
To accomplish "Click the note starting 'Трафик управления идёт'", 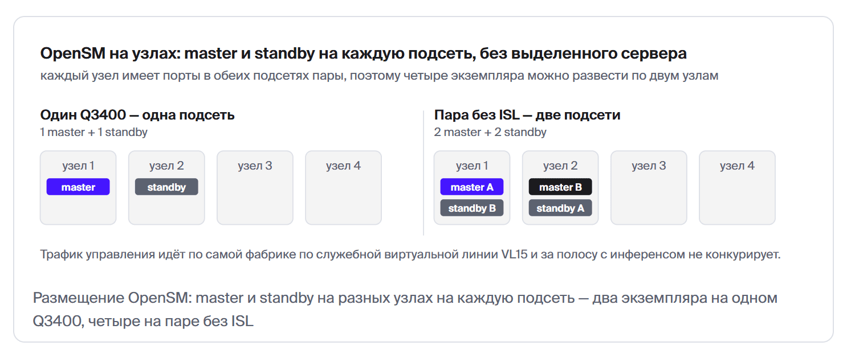I will coord(410,254).
